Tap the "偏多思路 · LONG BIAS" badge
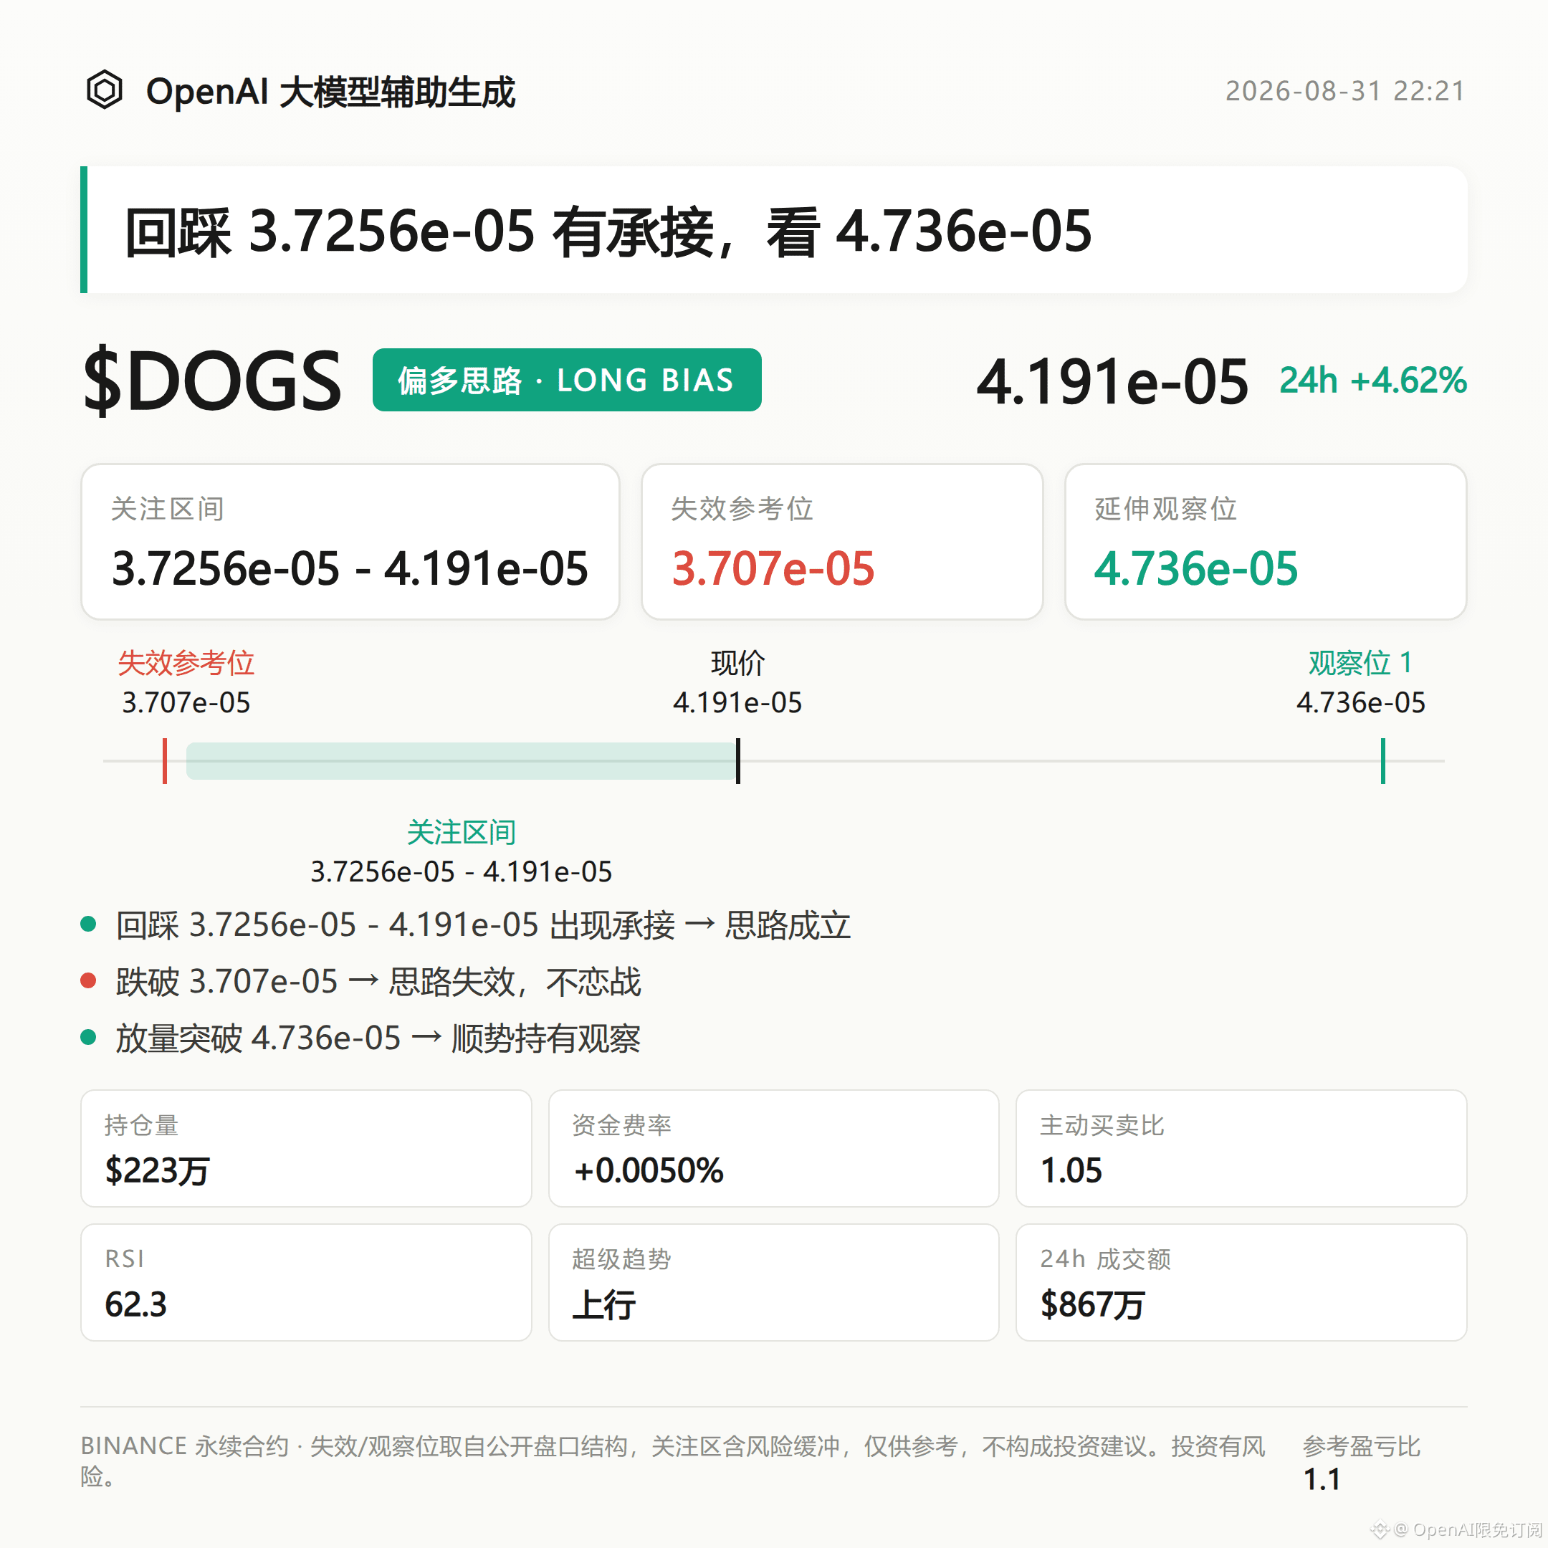The height and width of the screenshot is (1548, 1548). tap(566, 380)
